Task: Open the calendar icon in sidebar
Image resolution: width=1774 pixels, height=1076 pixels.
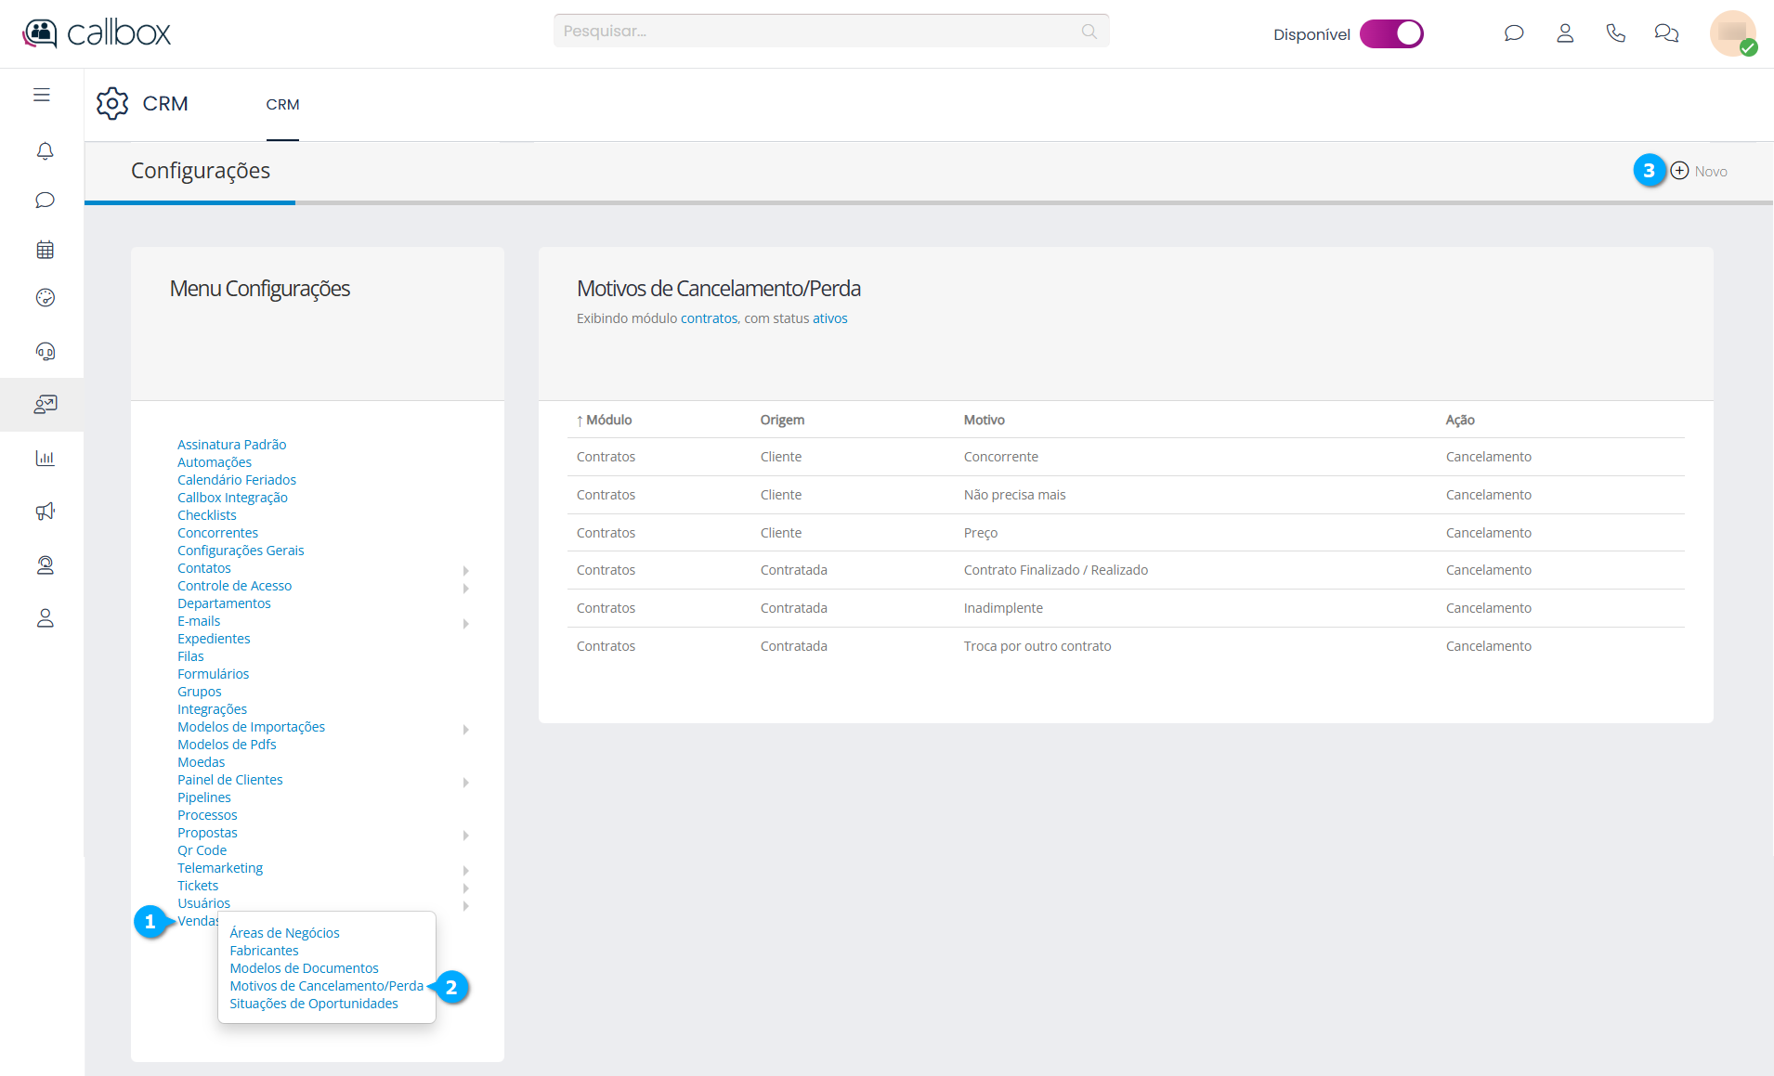Action: (45, 250)
